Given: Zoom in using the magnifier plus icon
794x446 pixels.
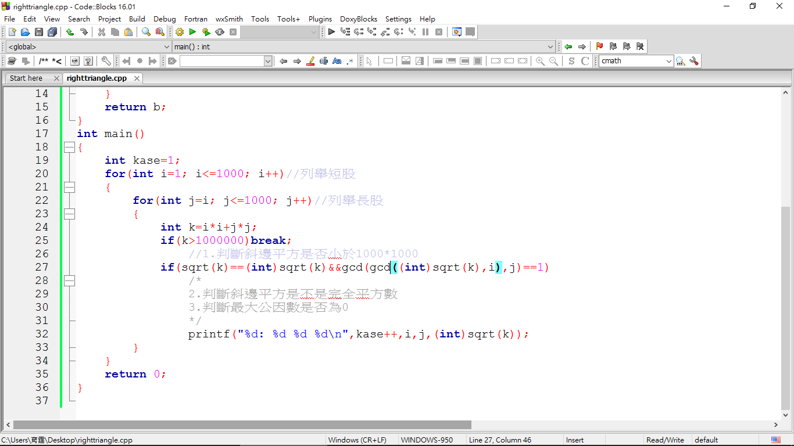Looking at the screenshot, I should [540, 61].
